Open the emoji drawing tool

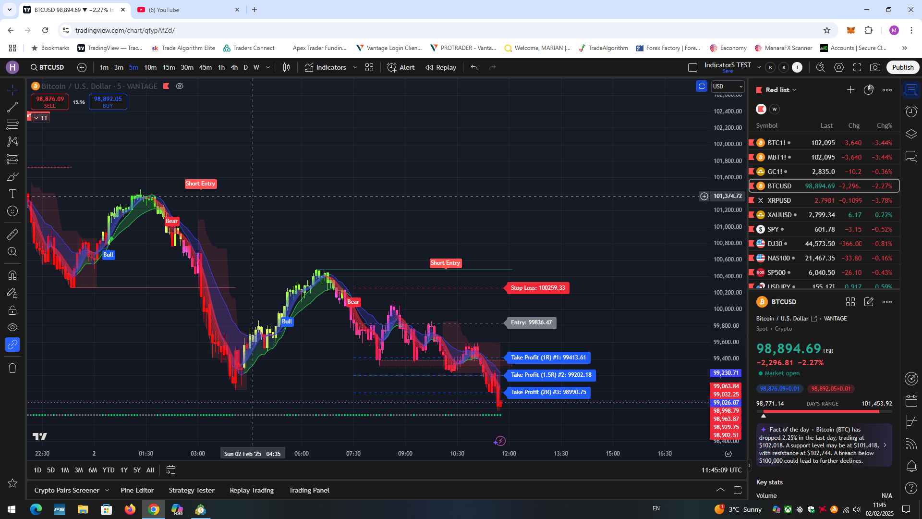pos(12,211)
